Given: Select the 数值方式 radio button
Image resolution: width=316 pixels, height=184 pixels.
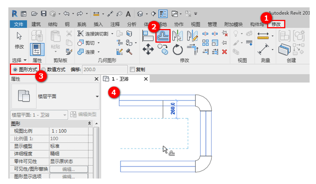Looking at the screenshot, I should point(44,69).
